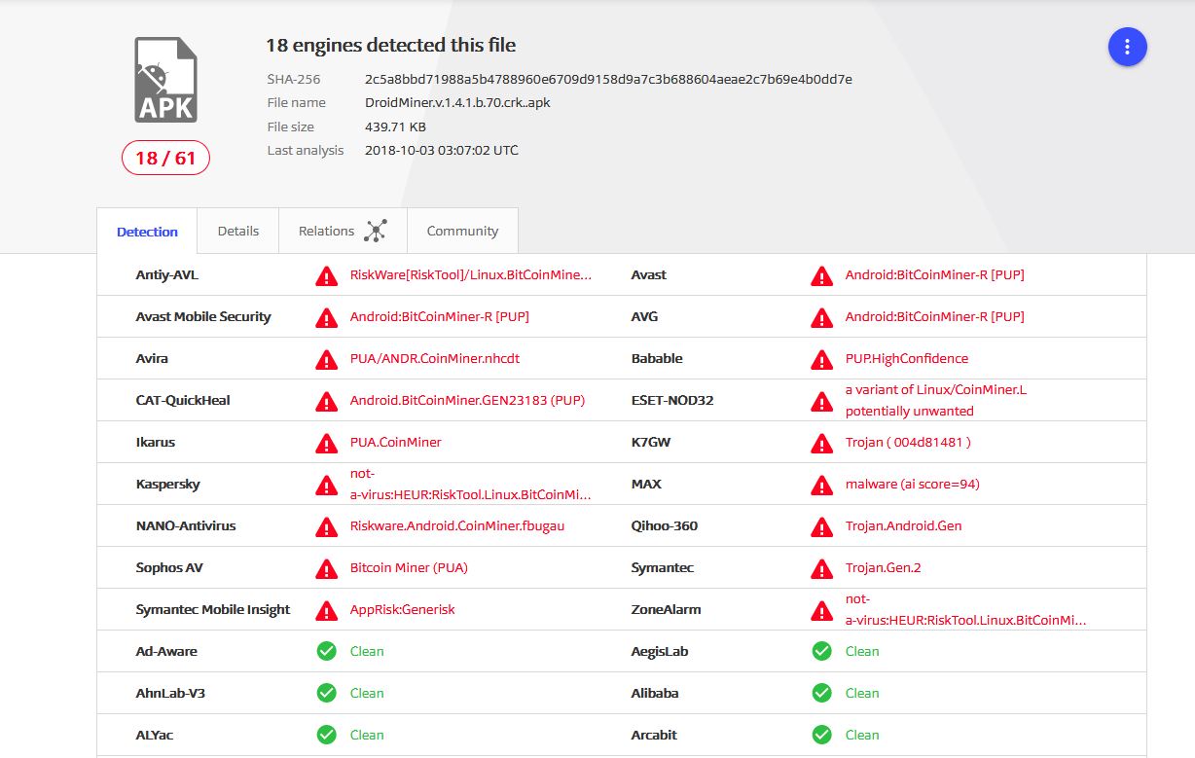Switch to the Detection tab
This screenshot has height=758, width=1195.
tap(147, 232)
